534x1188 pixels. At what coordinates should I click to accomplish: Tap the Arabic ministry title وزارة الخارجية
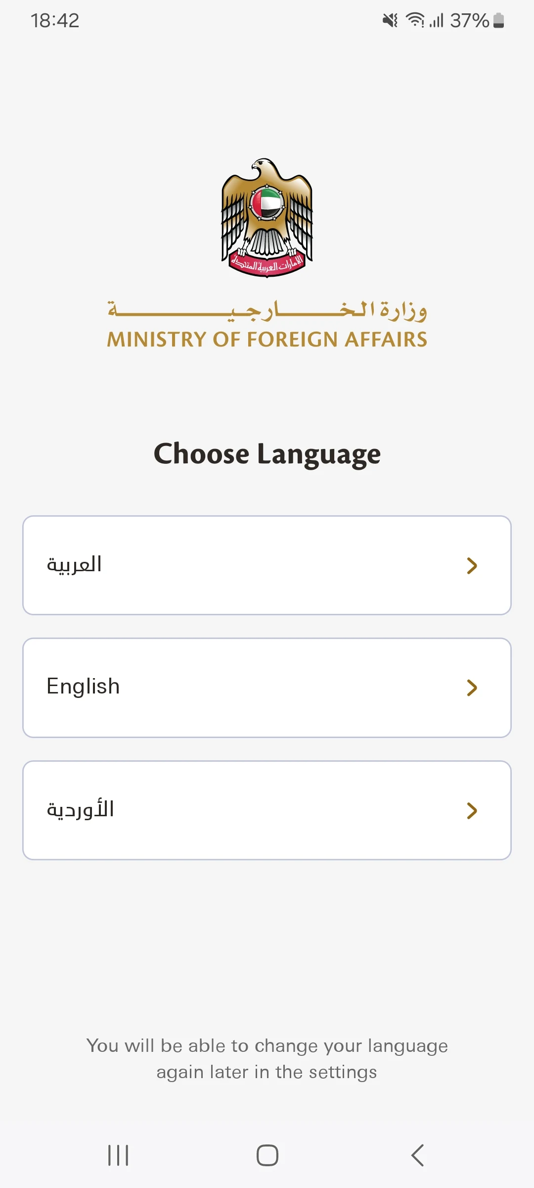point(267,310)
